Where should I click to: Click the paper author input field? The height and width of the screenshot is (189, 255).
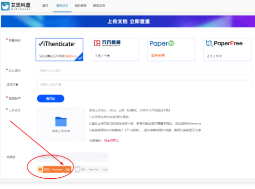coord(144,84)
